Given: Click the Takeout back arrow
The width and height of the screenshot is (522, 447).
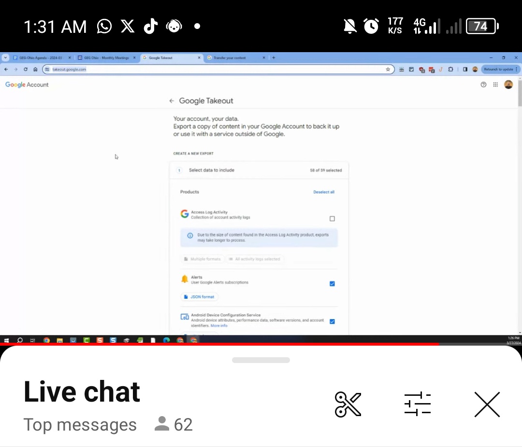Looking at the screenshot, I should coord(172,101).
